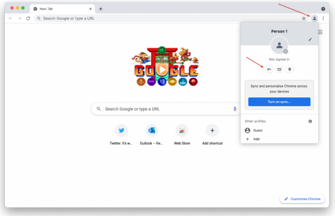Open the Google apps grid icon
Screen dimensions: 335x216
point(320,32)
